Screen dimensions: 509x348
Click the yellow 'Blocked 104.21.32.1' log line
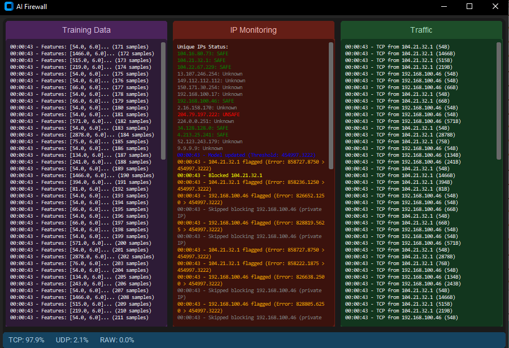point(220,175)
